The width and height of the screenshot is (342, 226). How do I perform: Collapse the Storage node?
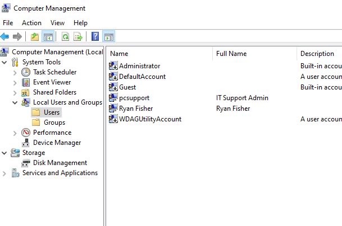4,153
